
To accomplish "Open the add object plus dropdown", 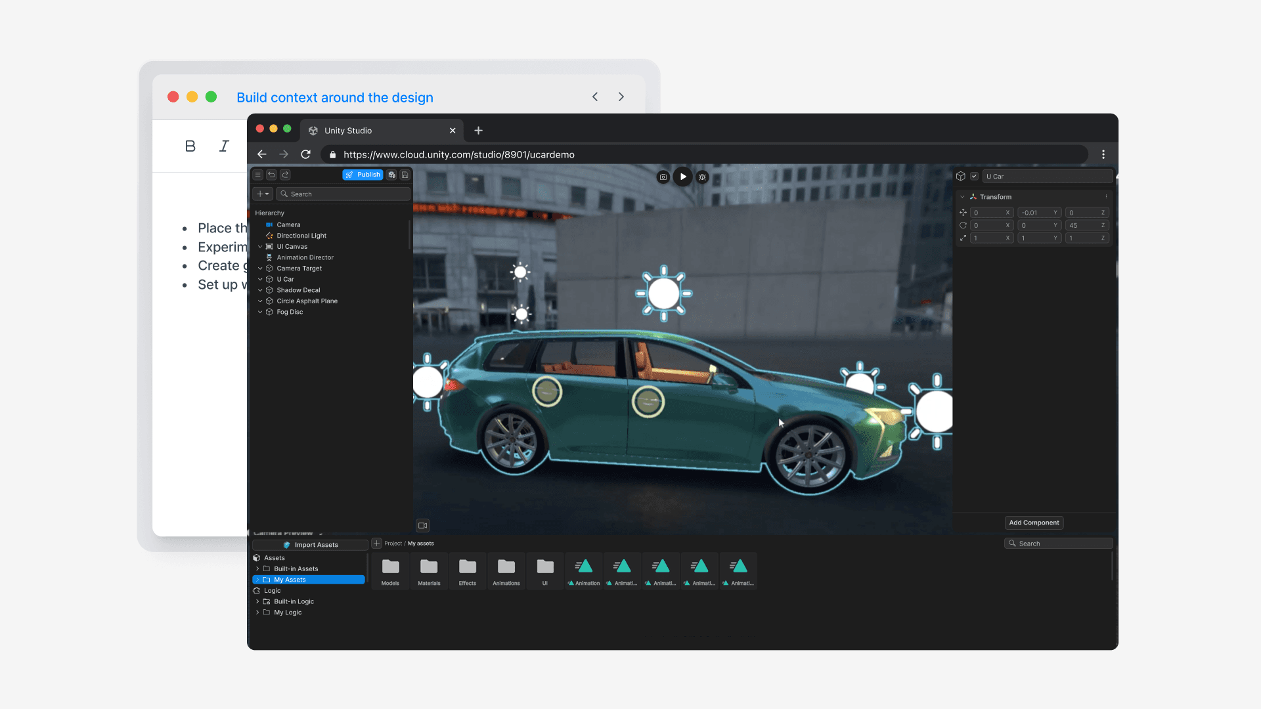I will [263, 194].
